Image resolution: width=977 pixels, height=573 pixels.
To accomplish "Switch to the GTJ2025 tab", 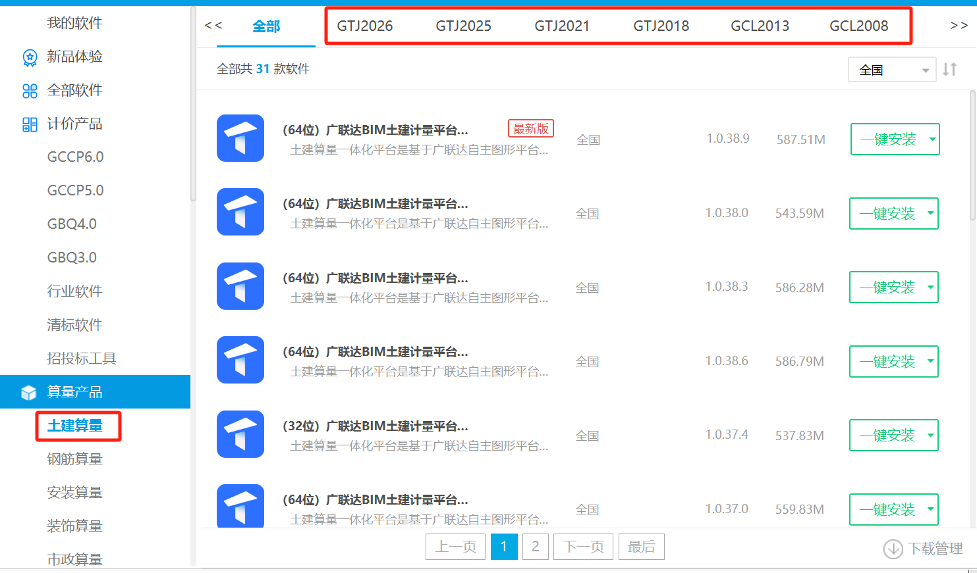I will tap(464, 26).
